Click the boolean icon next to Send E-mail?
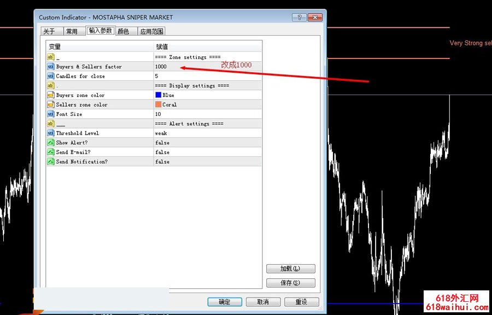 click(x=50, y=152)
